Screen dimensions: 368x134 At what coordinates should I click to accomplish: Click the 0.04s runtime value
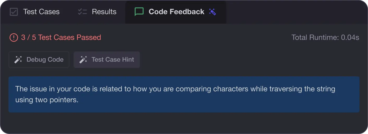(x=350, y=38)
